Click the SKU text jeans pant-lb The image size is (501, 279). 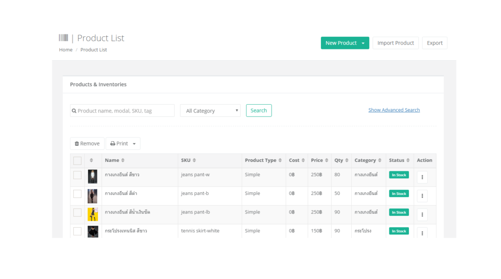(196, 212)
